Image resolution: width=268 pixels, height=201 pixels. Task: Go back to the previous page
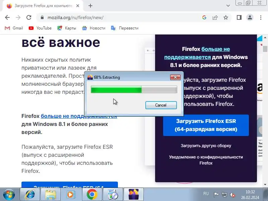[x=7, y=17]
